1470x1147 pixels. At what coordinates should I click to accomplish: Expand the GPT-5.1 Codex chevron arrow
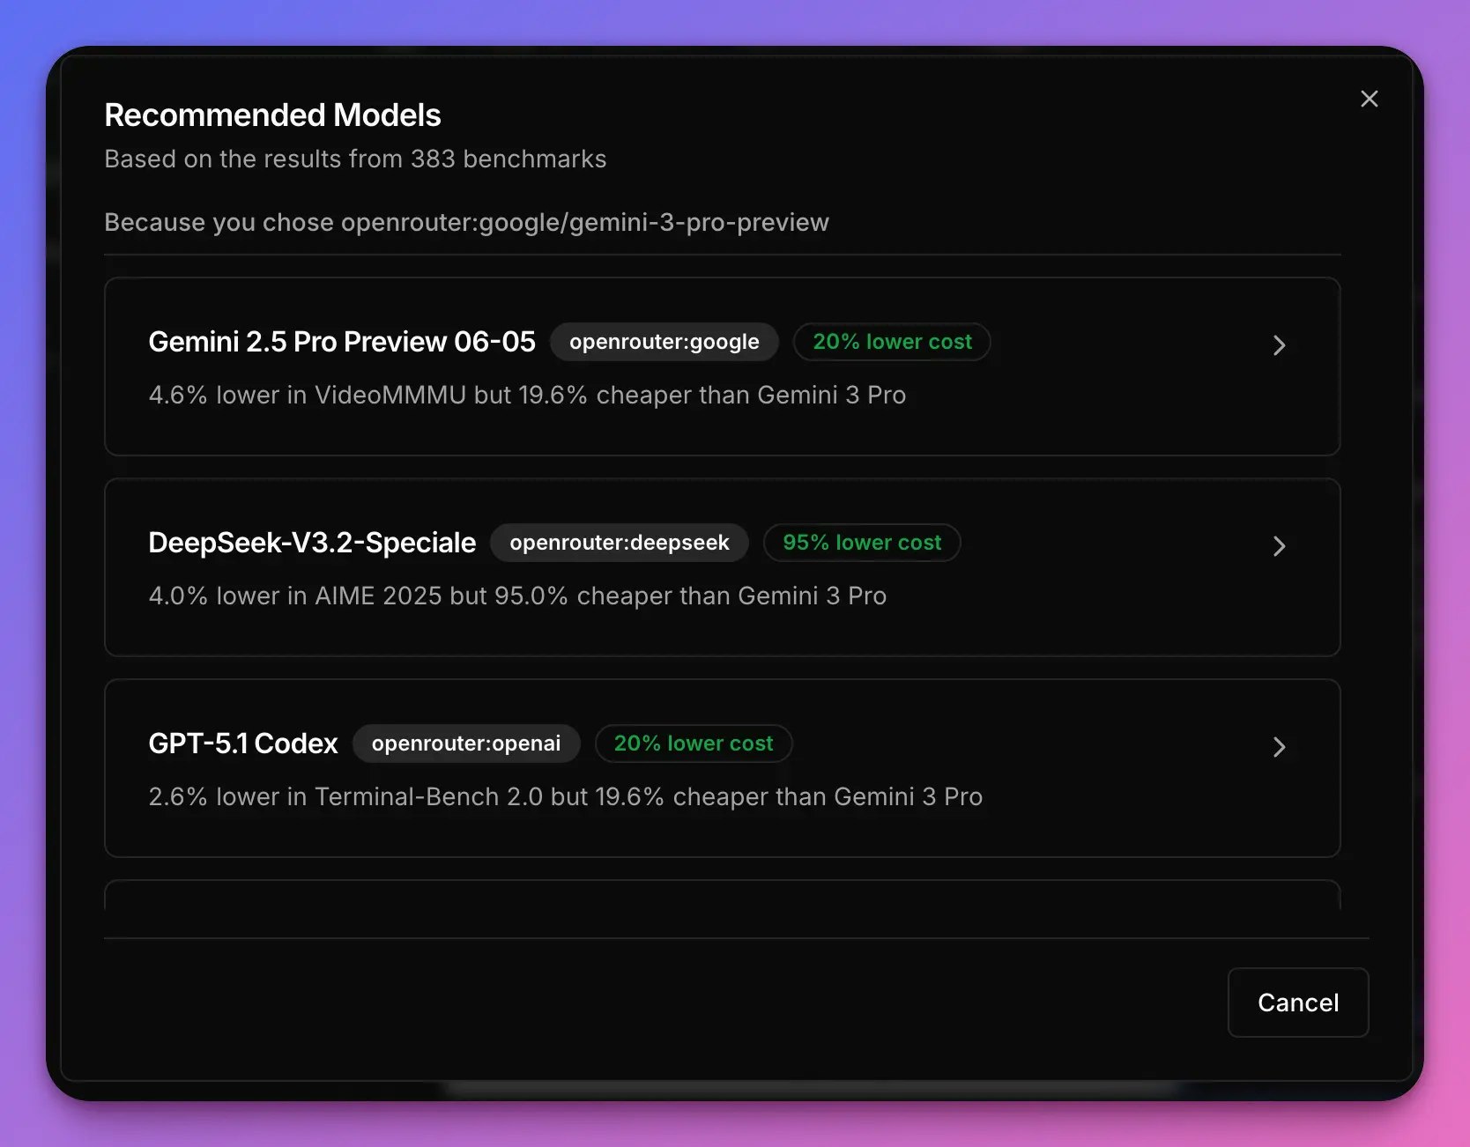click(1280, 747)
